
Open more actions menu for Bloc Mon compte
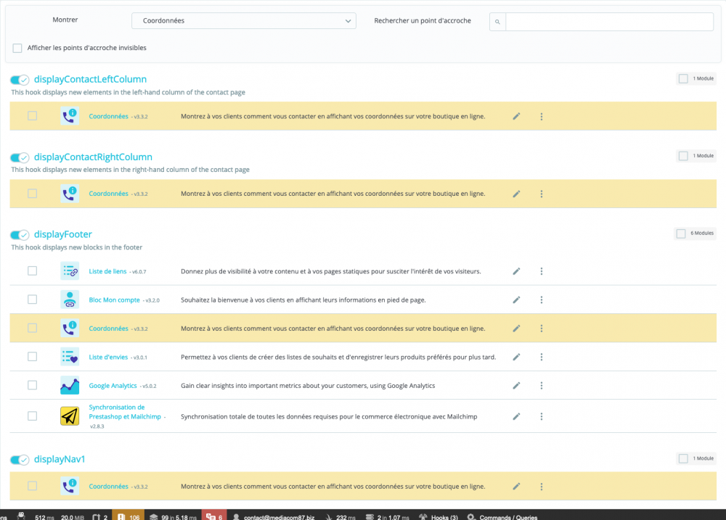[542, 300]
